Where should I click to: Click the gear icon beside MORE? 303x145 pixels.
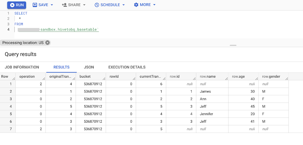pyautogui.click(x=136, y=5)
